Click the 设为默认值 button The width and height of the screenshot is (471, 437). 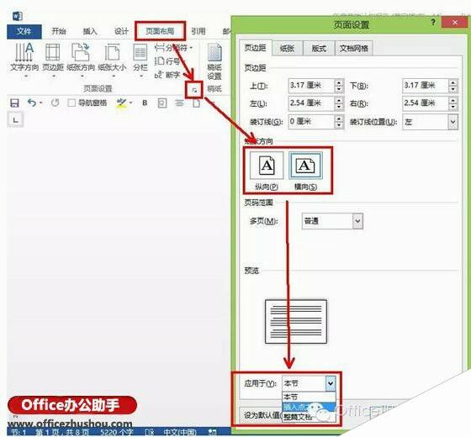tap(262, 415)
